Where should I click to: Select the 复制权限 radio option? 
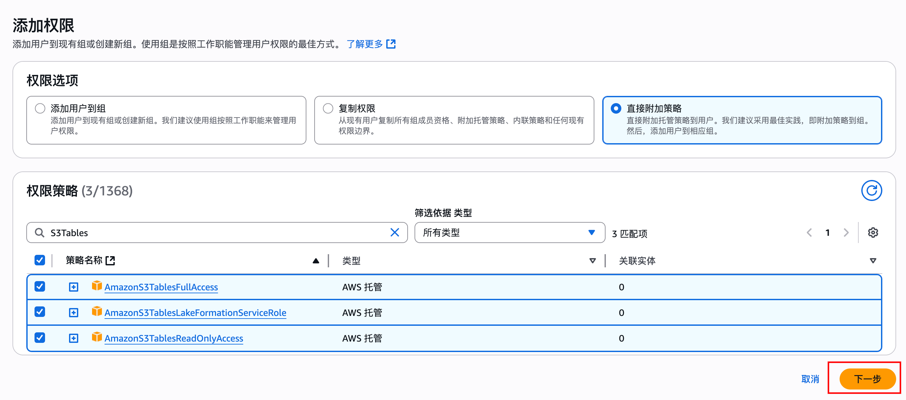328,108
